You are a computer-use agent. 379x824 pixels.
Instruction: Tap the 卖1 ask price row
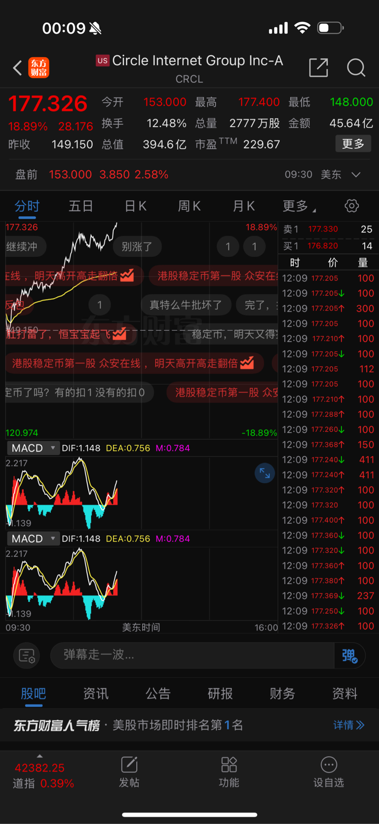328,229
